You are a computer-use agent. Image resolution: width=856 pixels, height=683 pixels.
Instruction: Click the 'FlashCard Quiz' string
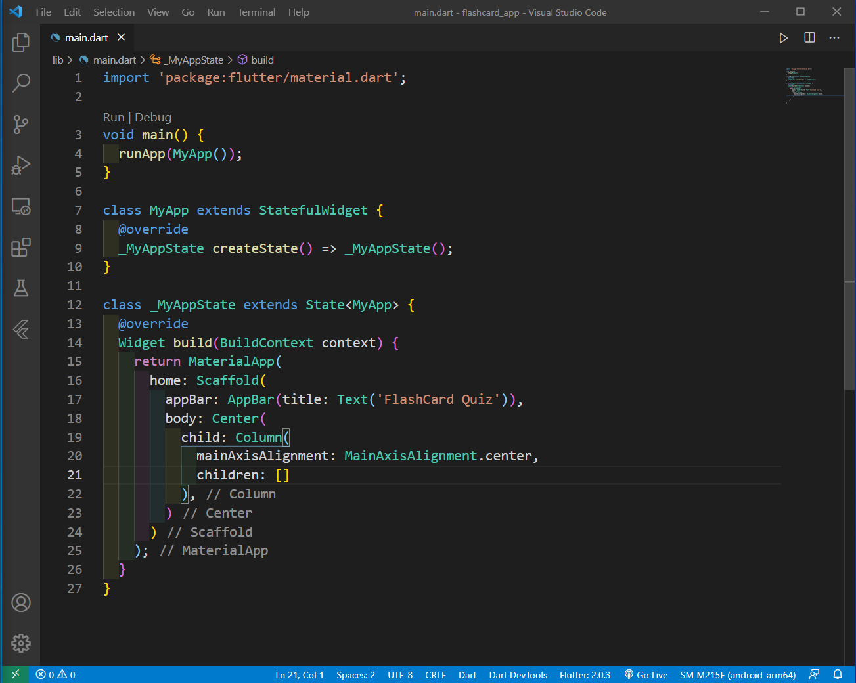[x=438, y=399]
